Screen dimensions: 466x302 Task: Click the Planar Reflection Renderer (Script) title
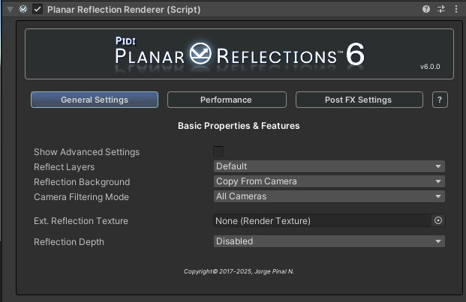(x=124, y=10)
